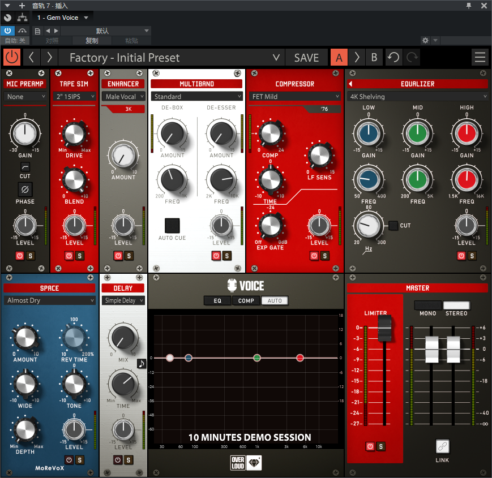Viewport: 492px width, 478px height.
Task: Toggle Tape Sim module power
Action: coord(69,256)
